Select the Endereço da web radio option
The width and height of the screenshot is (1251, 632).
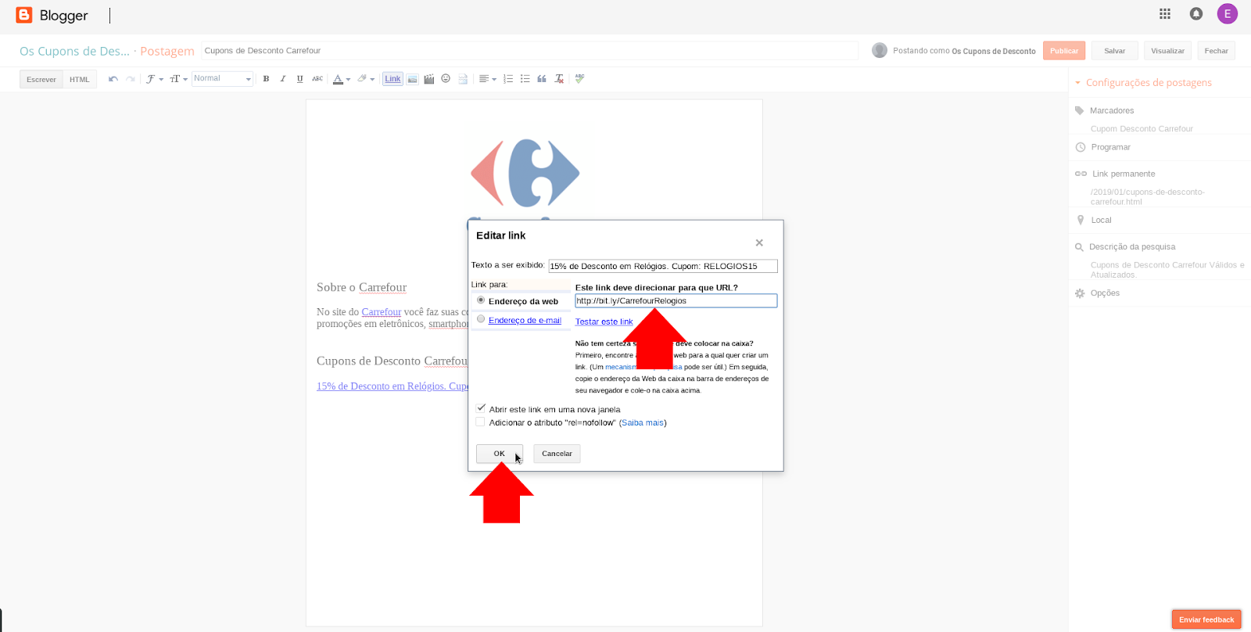(x=481, y=300)
